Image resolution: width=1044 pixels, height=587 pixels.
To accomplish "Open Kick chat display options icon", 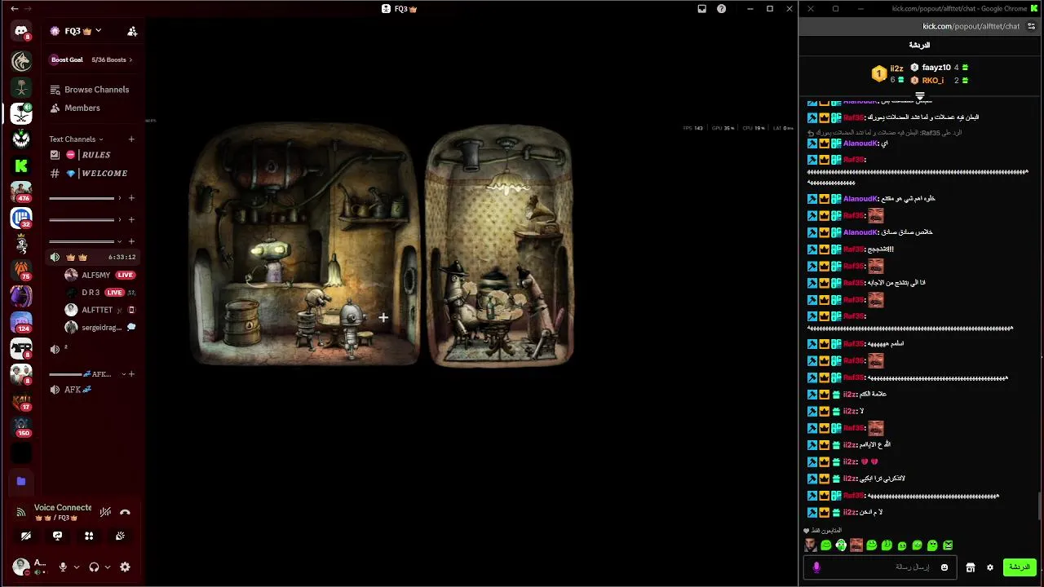I will coord(1031,26).
